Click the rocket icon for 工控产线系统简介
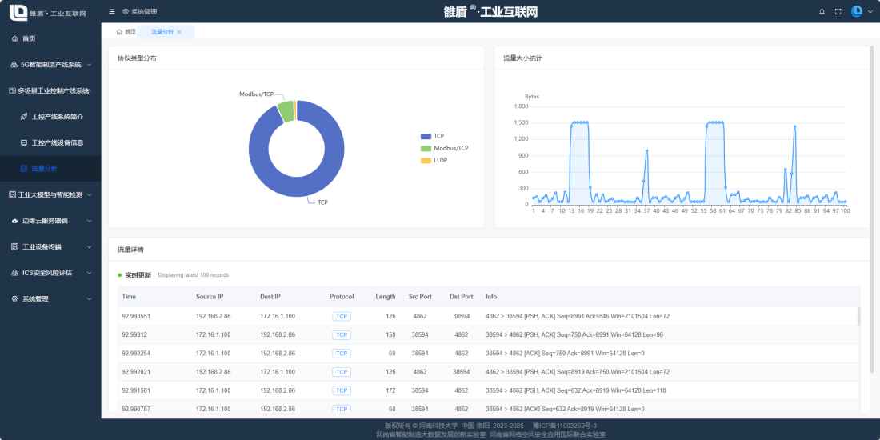The height and width of the screenshot is (440, 880). [x=24, y=116]
